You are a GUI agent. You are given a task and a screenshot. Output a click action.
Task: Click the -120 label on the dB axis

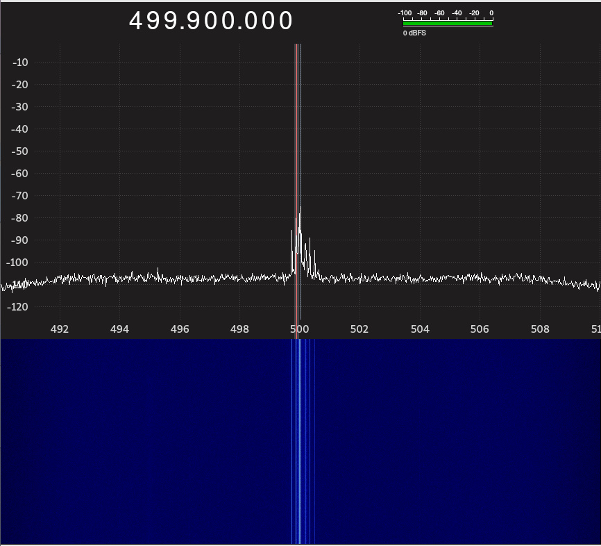tap(17, 307)
